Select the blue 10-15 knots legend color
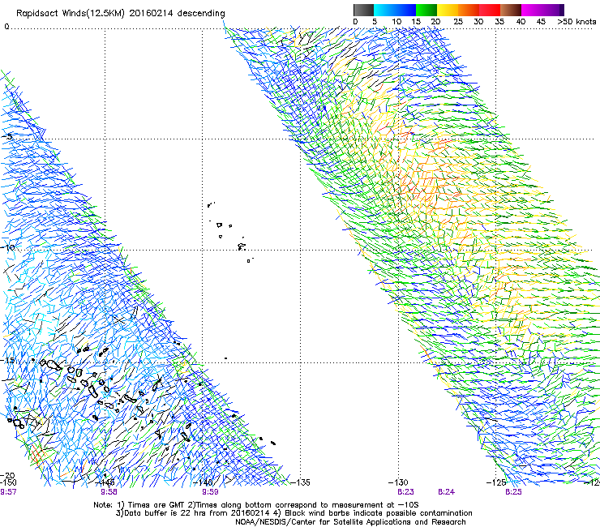This screenshot has width=600, height=527. point(405,10)
